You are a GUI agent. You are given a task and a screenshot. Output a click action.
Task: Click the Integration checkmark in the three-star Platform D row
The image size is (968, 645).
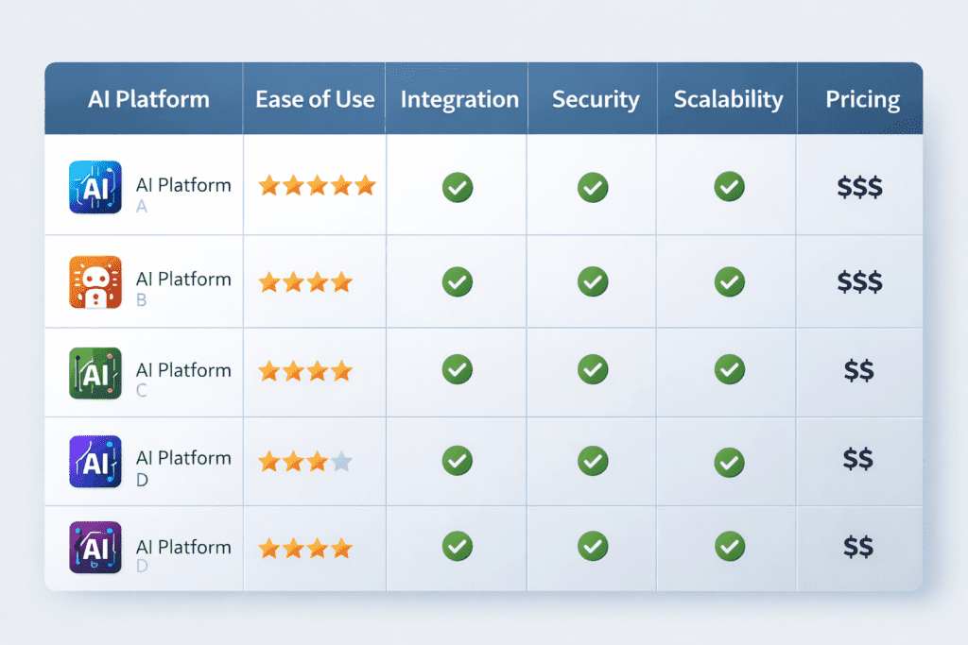point(458,461)
